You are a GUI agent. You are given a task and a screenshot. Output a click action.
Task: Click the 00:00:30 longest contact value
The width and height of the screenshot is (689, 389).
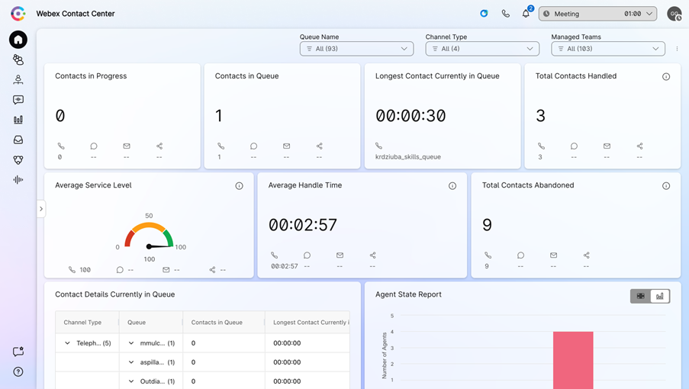(x=411, y=116)
